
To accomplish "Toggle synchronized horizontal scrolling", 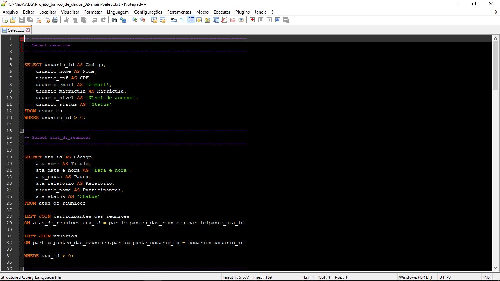I will [162, 20].
